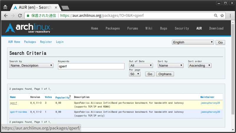Open Home in the top navigation
This screenshot has height=133, width=236.
click(x=94, y=28)
